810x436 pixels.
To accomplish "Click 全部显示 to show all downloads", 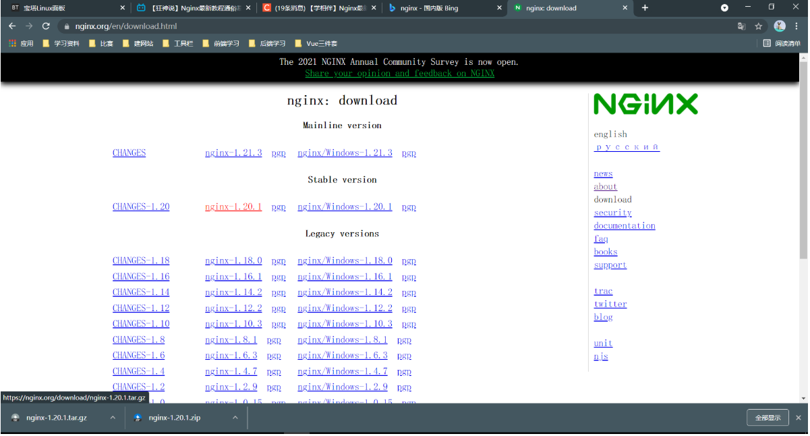I will tap(768, 418).
